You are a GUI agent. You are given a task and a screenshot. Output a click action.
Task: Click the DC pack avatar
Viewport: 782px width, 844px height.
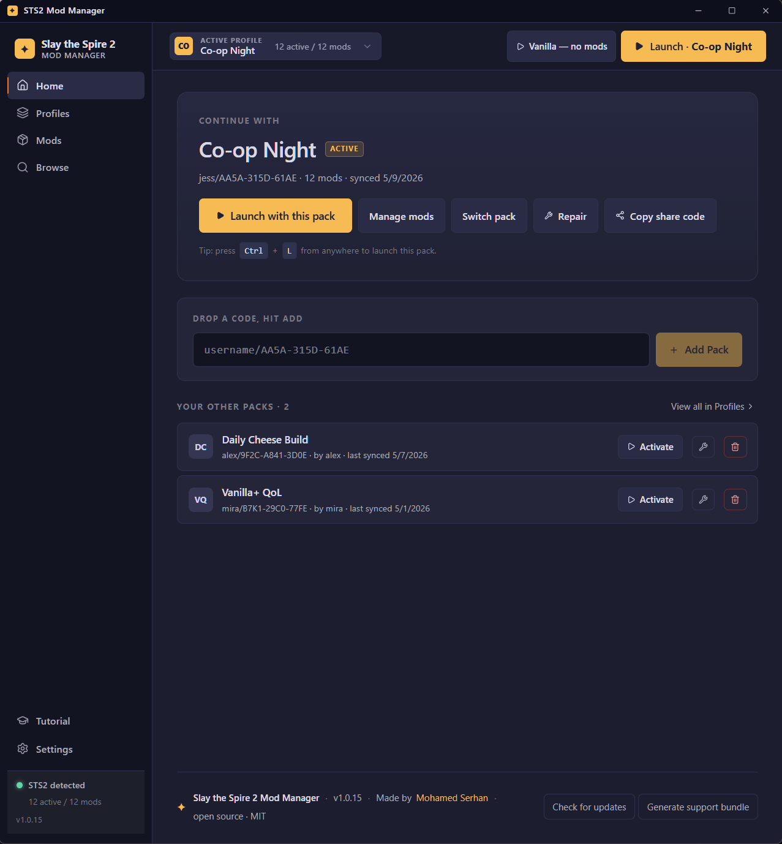(201, 447)
